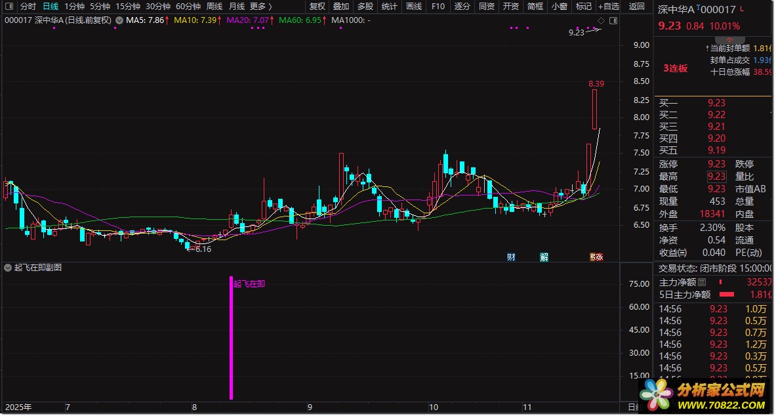
Task: Add stock with +自选 button
Action: click(608, 7)
